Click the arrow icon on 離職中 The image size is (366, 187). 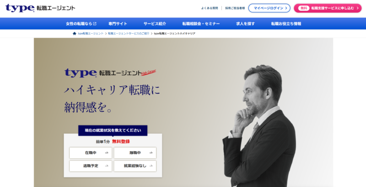coord(151,153)
